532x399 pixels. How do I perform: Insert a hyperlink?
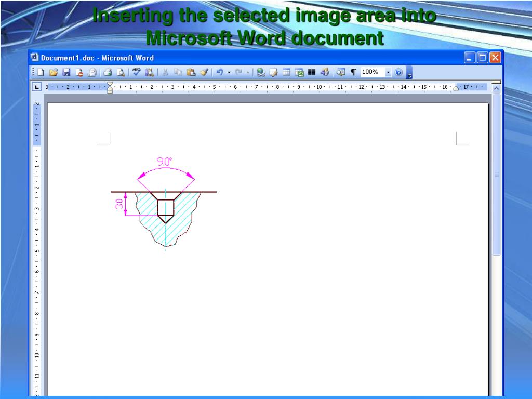pyautogui.click(x=261, y=72)
